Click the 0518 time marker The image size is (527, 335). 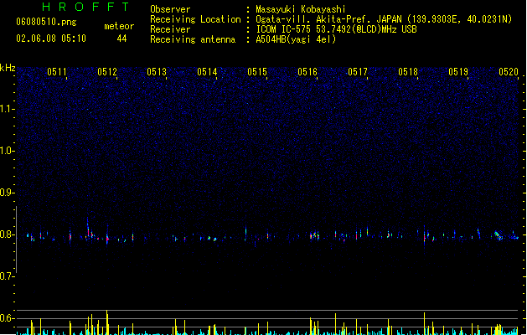[408, 72]
